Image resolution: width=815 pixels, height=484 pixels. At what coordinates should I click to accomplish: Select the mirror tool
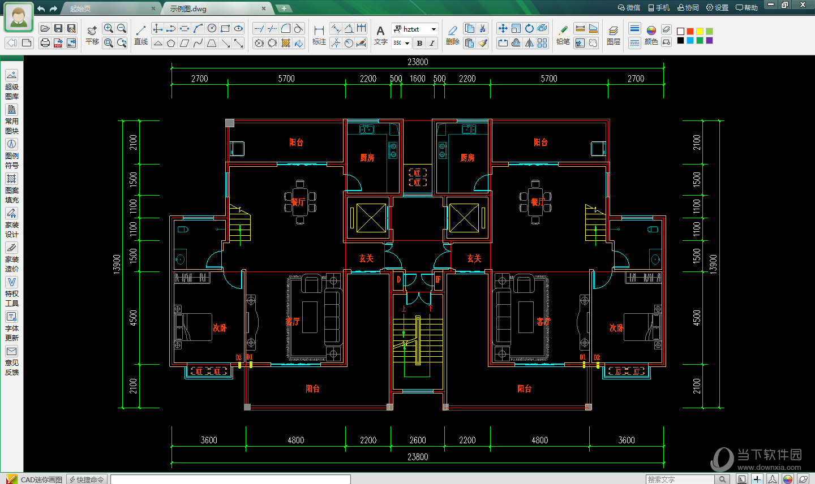click(529, 43)
